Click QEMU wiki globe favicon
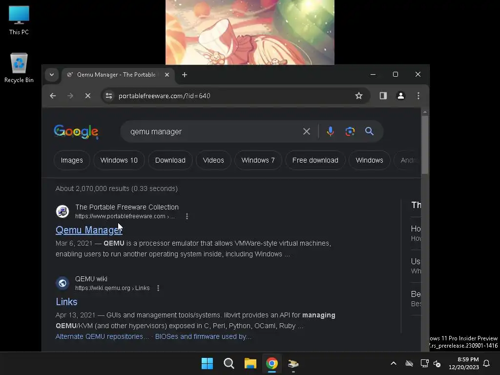 [x=62, y=283]
